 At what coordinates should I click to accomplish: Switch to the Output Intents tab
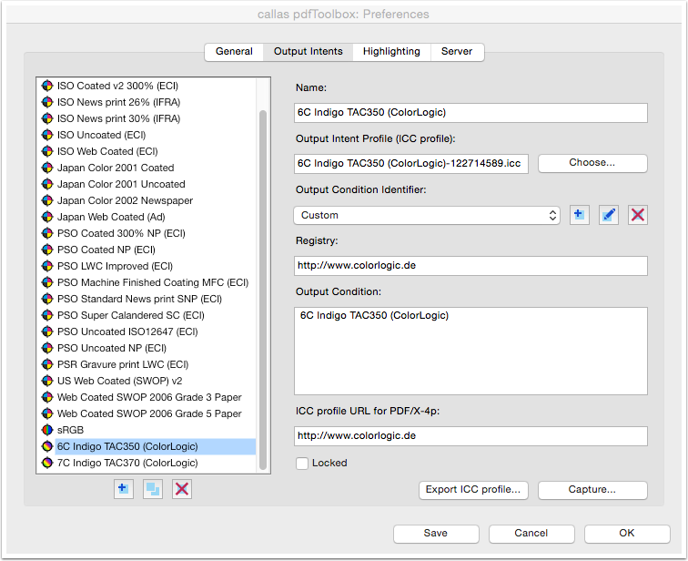click(308, 51)
